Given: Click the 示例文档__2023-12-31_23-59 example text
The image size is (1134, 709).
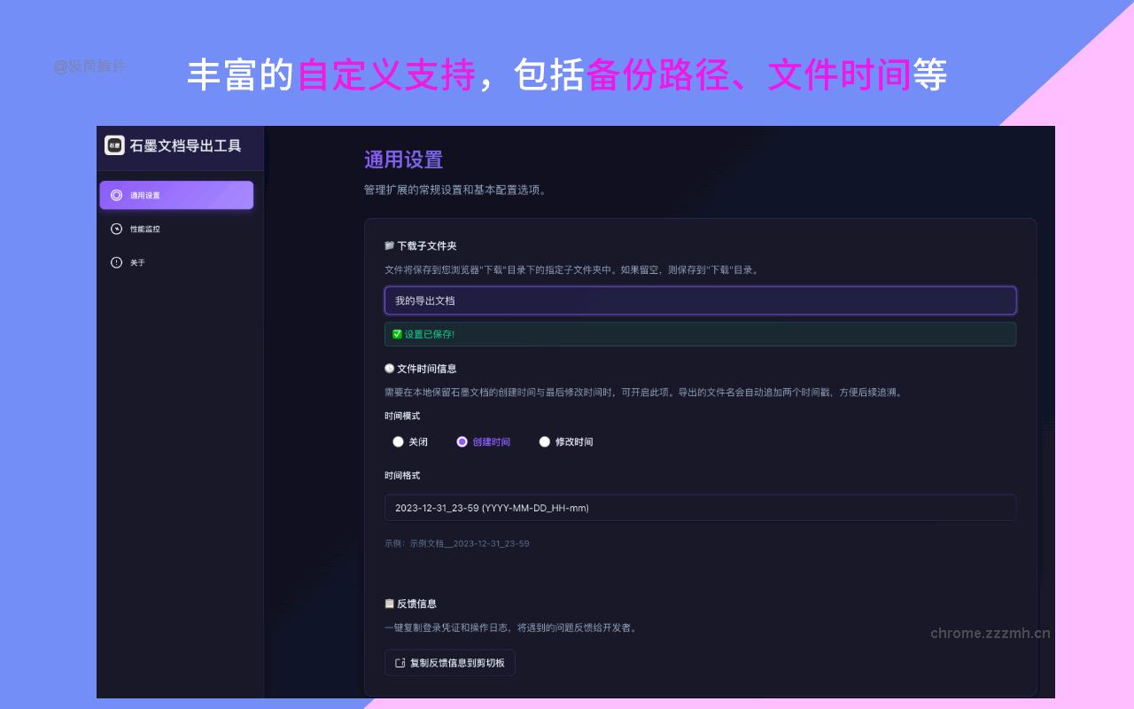Looking at the screenshot, I should point(470,543).
